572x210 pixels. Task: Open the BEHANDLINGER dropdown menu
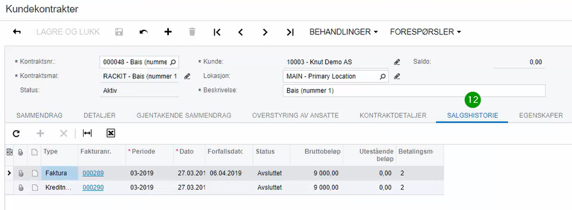344,32
